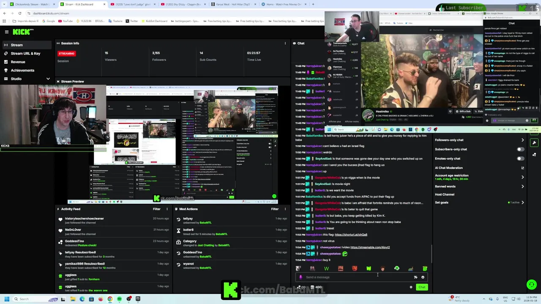Open Spotify from the taskbar
Screen dimensions: 541x304
(119, 299)
